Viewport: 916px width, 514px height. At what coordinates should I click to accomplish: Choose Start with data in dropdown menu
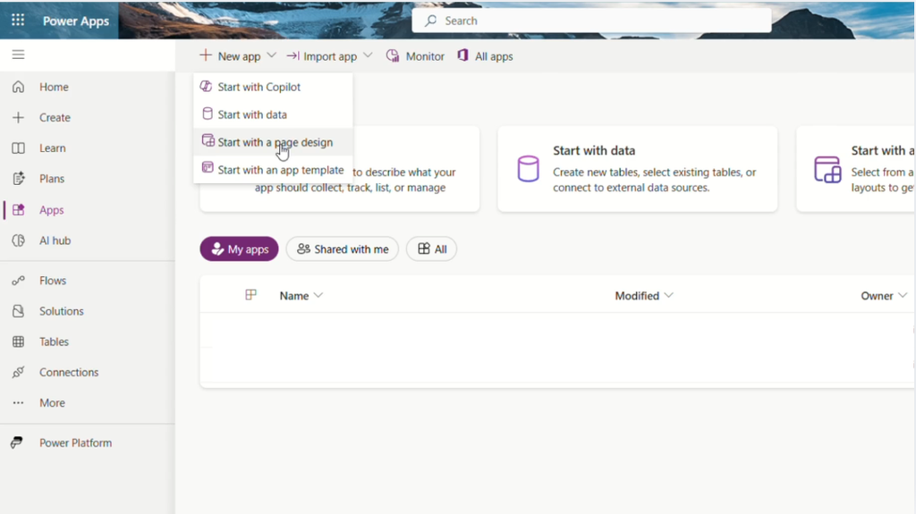pos(273,114)
